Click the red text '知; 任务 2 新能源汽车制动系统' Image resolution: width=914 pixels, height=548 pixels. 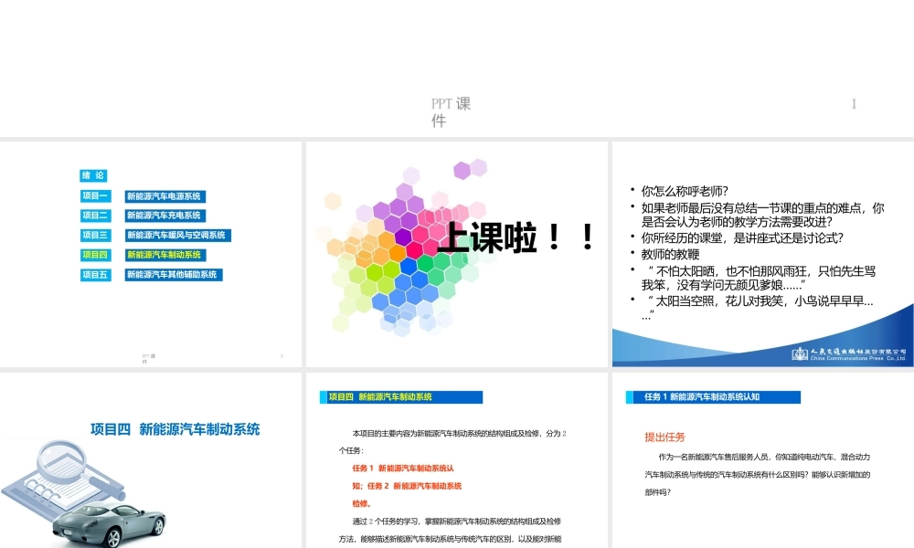[x=407, y=486]
